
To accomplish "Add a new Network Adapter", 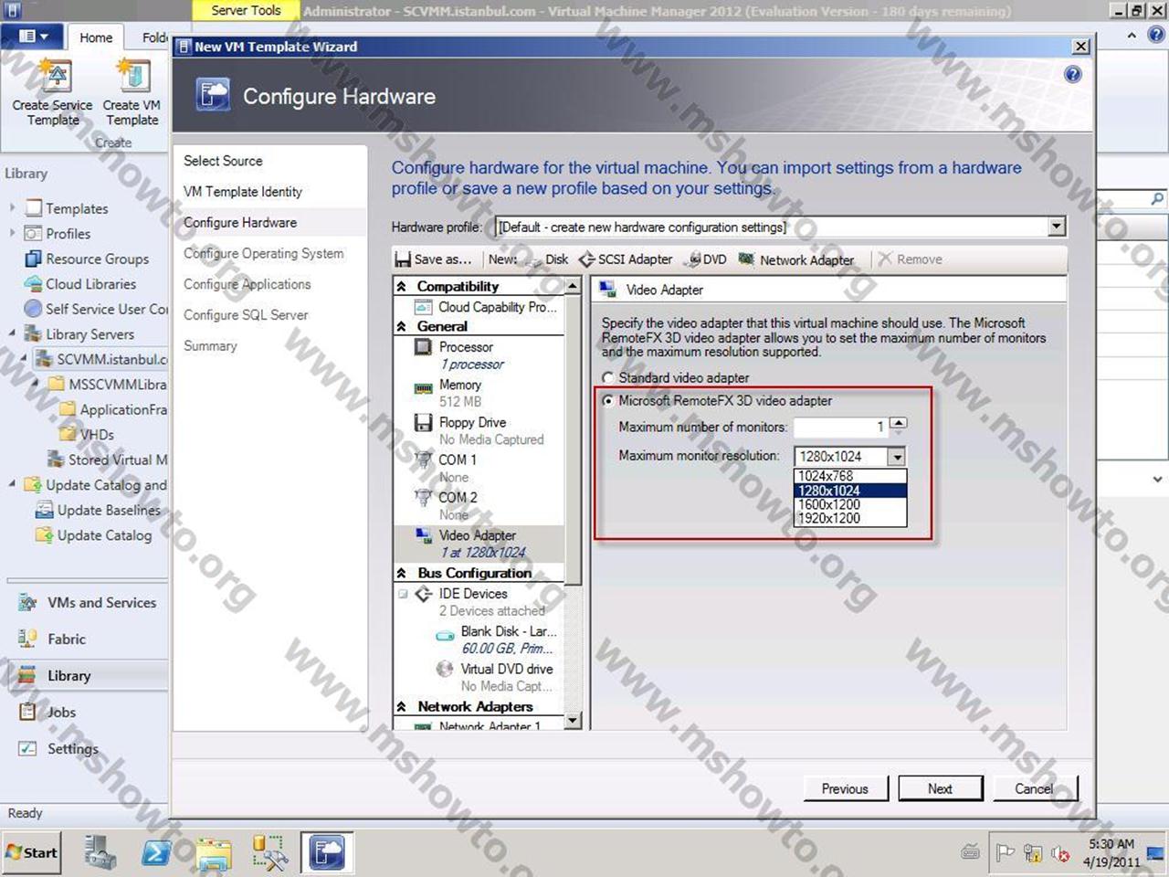I will [796, 259].
